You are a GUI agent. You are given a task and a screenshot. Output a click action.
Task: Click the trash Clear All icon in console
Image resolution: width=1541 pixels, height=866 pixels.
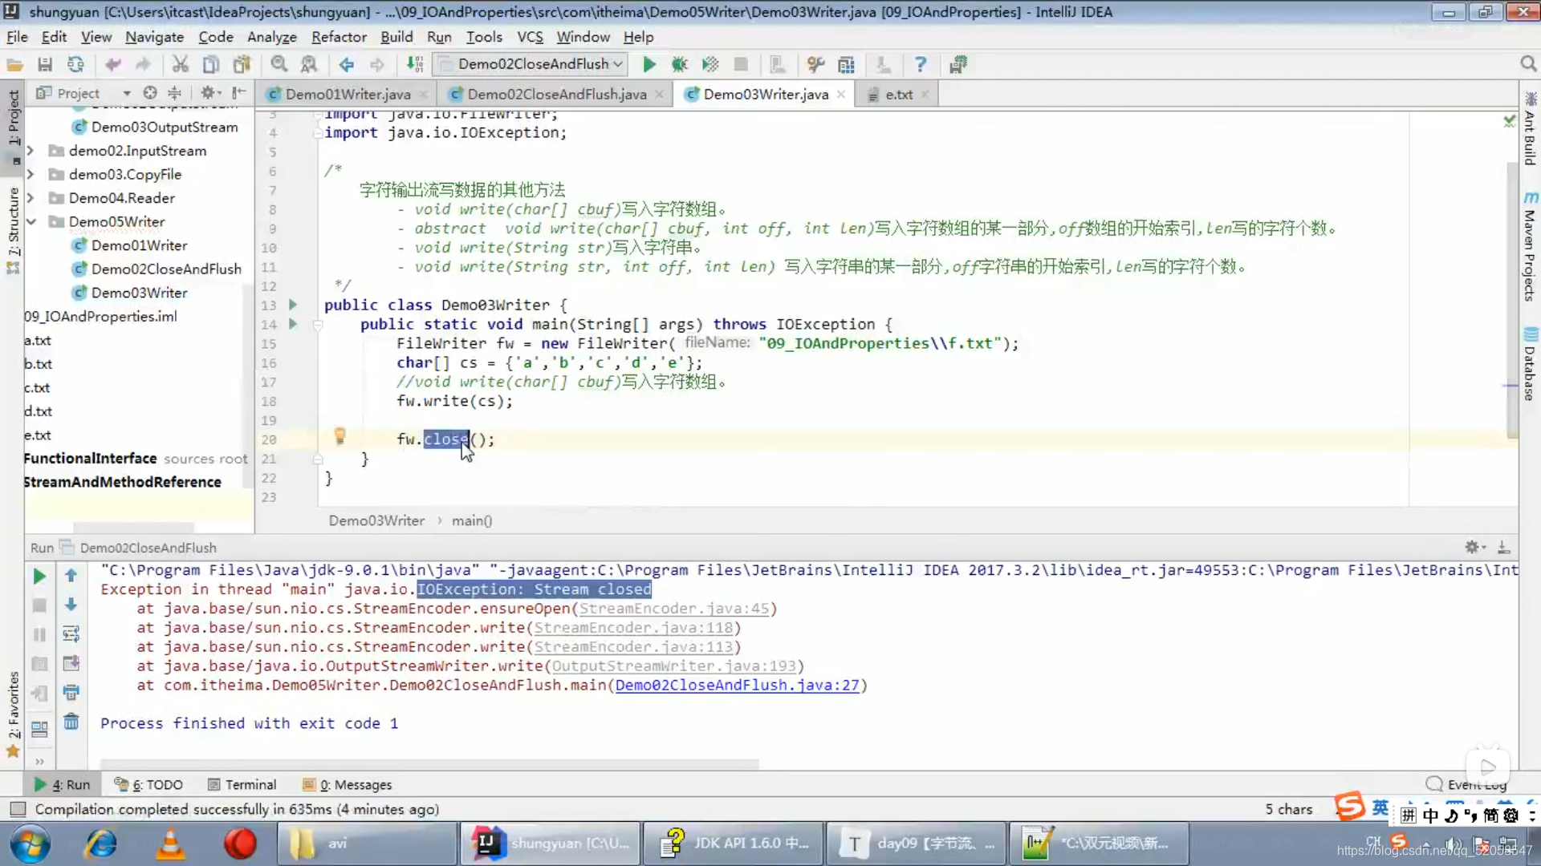[x=71, y=722]
